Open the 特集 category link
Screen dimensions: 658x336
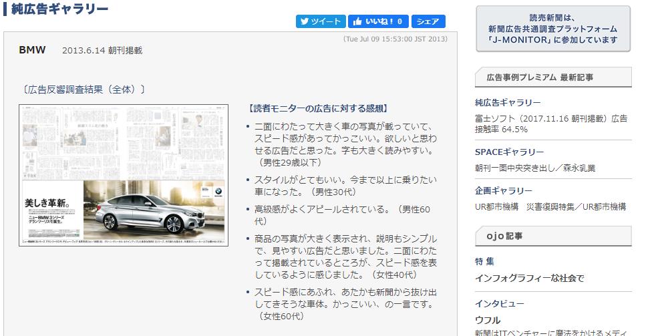[x=484, y=262]
